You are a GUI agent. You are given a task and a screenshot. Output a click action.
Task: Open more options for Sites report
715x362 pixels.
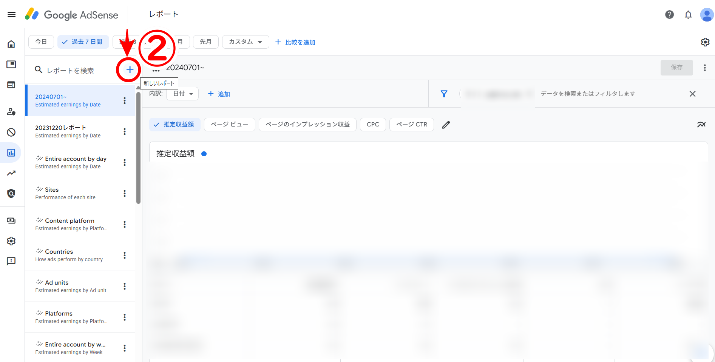coord(125,194)
